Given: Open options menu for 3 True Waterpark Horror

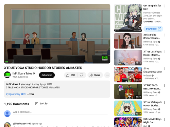Looking at the screenshot, I should pyautogui.click(x=164, y=103).
